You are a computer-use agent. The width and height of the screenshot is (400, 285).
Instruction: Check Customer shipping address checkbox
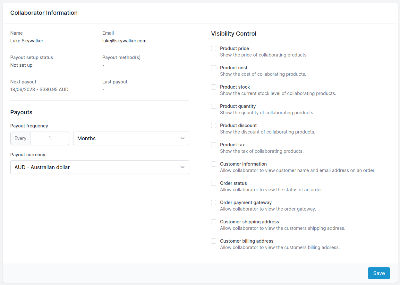214,222
